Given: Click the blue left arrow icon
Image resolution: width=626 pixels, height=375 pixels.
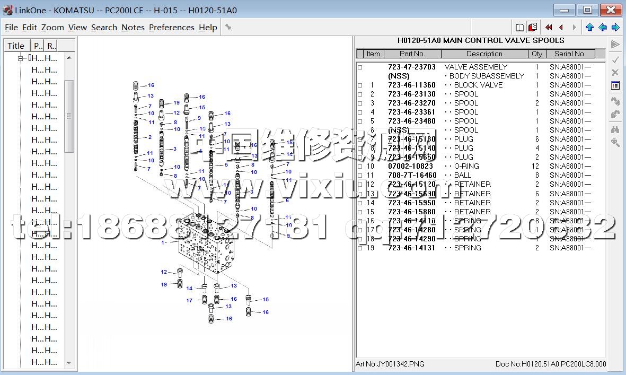Looking at the screenshot, I should pyautogui.click(x=603, y=28).
